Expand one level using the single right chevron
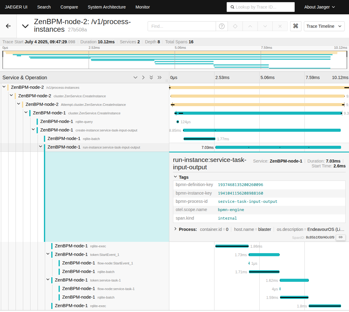 tap(143, 77)
